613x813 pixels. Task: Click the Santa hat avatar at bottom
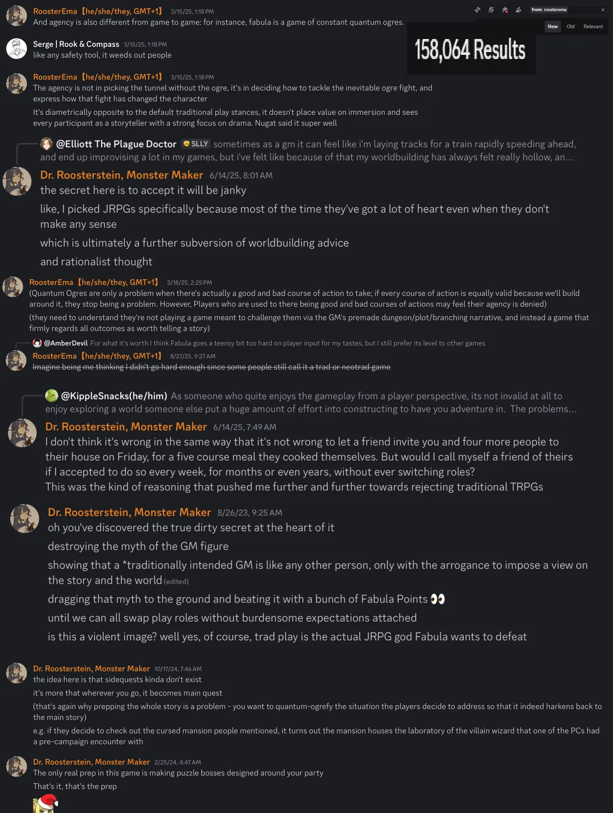click(46, 803)
